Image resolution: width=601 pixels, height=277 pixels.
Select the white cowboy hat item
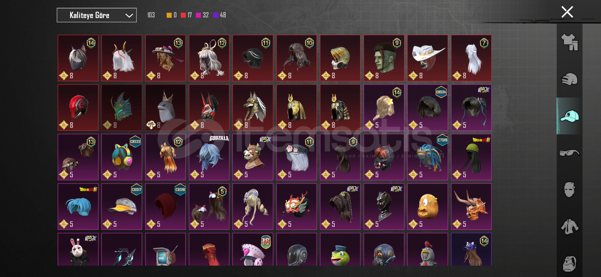pyautogui.click(x=427, y=58)
